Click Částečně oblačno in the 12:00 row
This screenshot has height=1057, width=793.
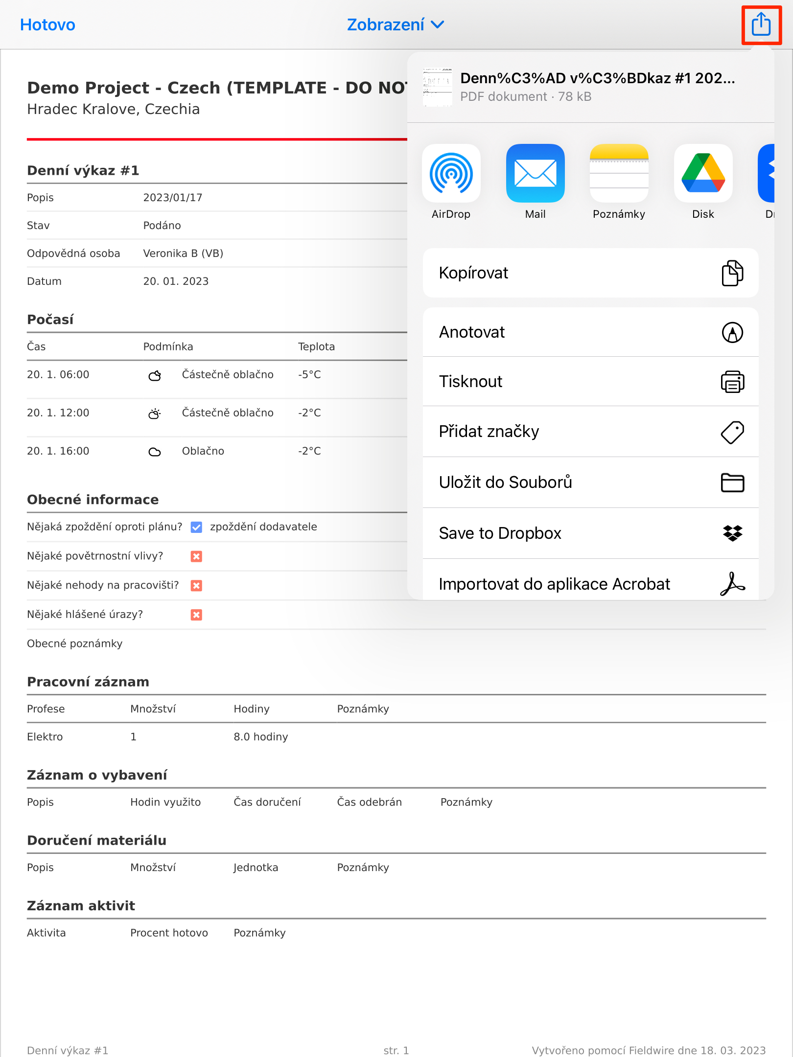click(228, 413)
